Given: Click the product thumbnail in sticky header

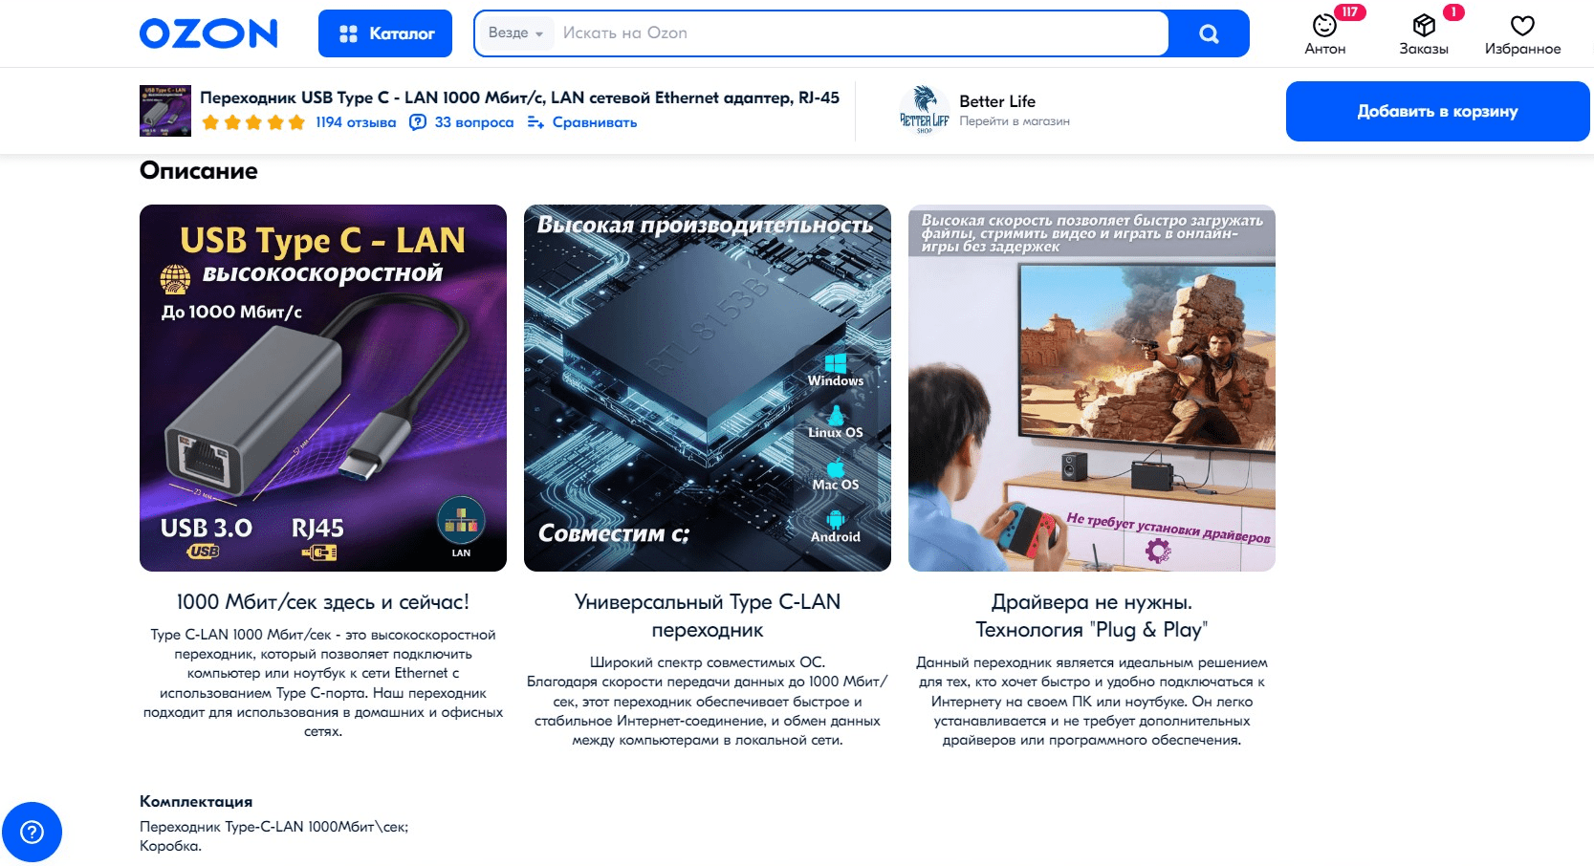Looking at the screenshot, I should pyautogui.click(x=165, y=110).
